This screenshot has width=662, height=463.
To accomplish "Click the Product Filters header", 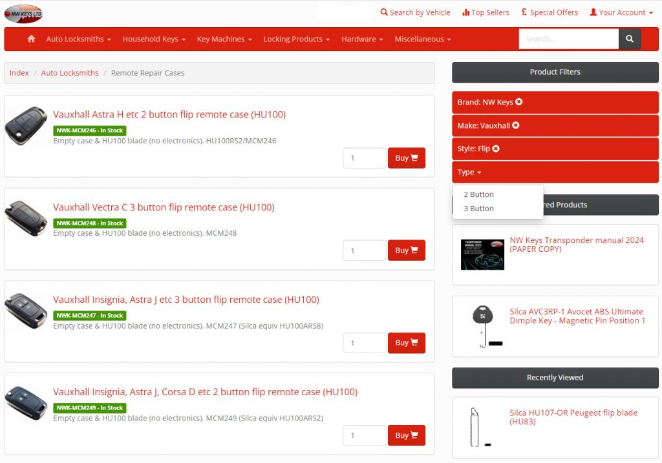I will [x=555, y=72].
